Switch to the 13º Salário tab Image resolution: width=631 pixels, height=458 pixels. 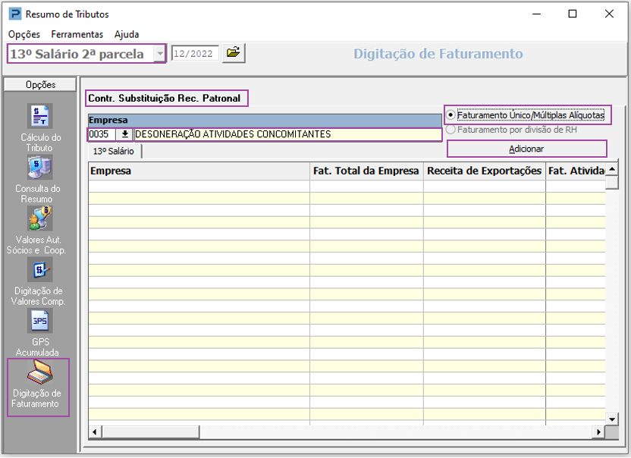[x=113, y=151]
